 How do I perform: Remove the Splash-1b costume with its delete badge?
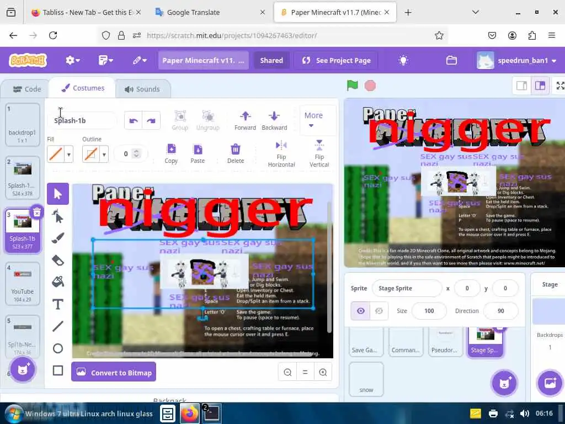coord(37,213)
